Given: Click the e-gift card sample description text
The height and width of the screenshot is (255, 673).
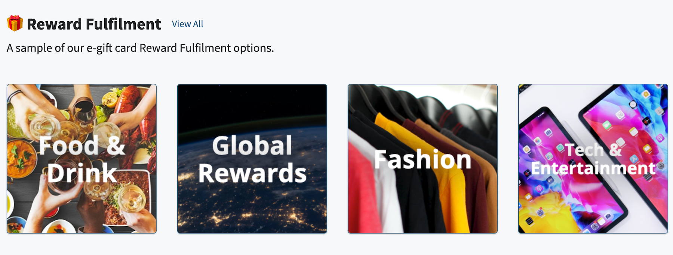Looking at the screenshot, I should tap(140, 48).
